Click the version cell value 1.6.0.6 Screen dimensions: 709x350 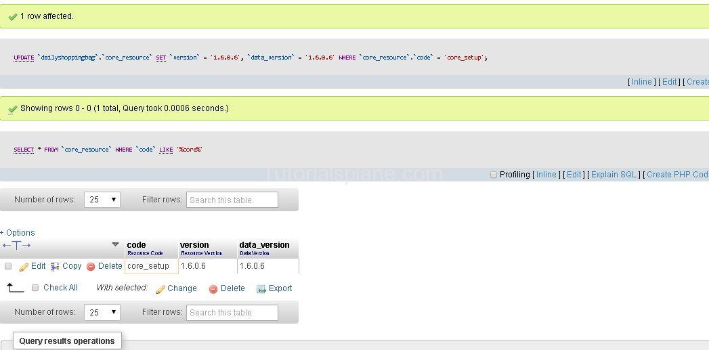[x=193, y=266]
